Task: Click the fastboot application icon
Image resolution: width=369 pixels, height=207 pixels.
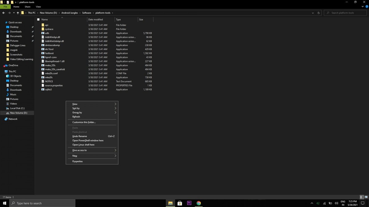Action: (x=43, y=53)
